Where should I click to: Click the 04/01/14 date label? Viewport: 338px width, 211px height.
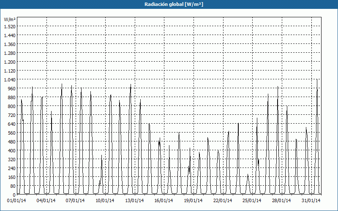(x=46, y=200)
